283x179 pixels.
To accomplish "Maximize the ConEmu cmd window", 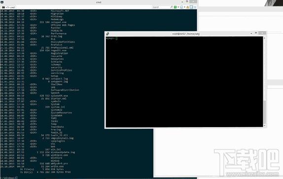I will pyautogui.click(x=187, y=1).
